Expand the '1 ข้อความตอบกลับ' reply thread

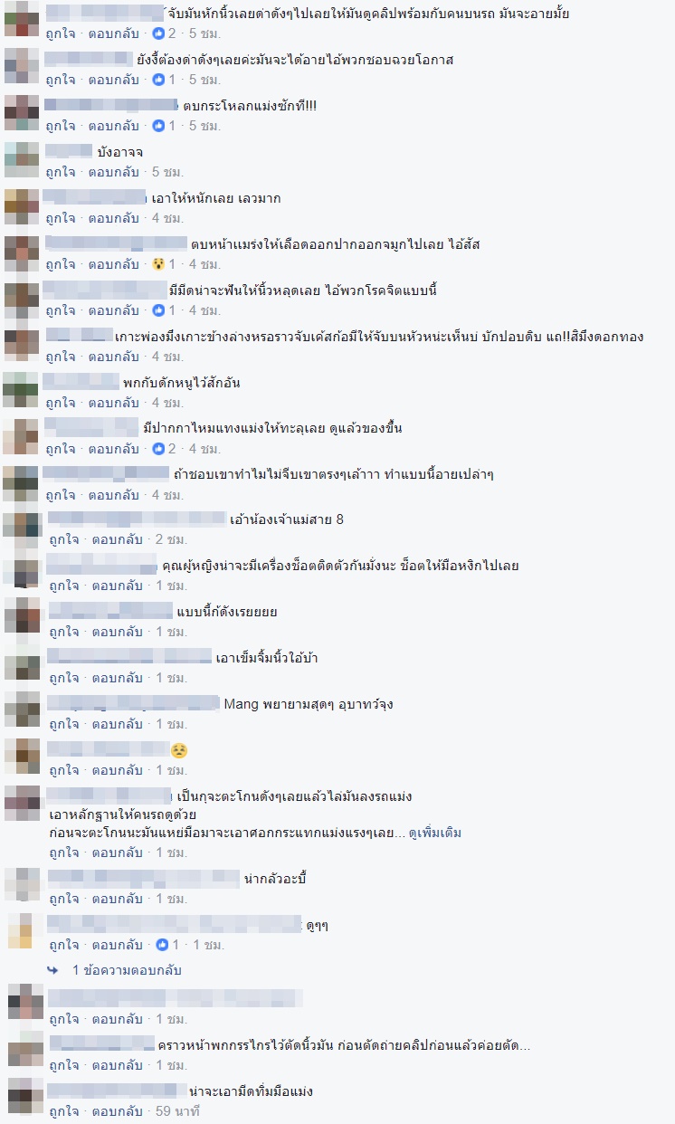pyautogui.click(x=128, y=970)
